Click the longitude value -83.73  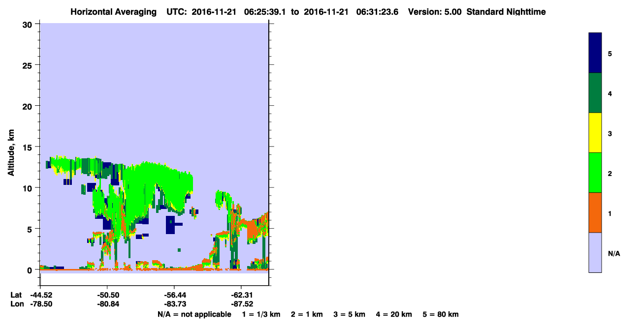click(174, 304)
